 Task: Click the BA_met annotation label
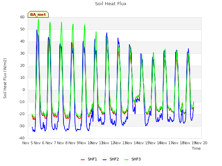pyautogui.click(x=38, y=15)
